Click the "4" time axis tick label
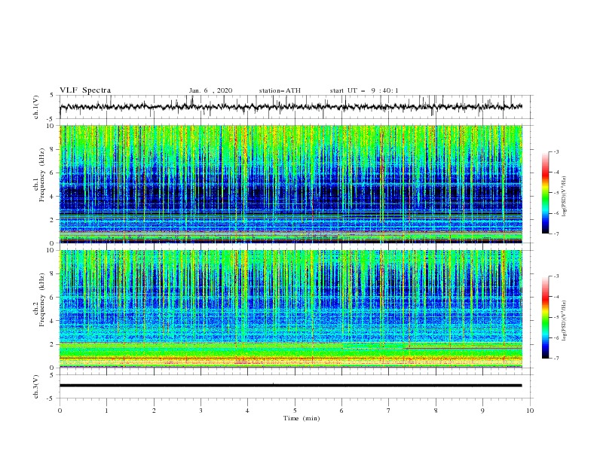This screenshot has width=597, height=461. pyautogui.click(x=247, y=411)
